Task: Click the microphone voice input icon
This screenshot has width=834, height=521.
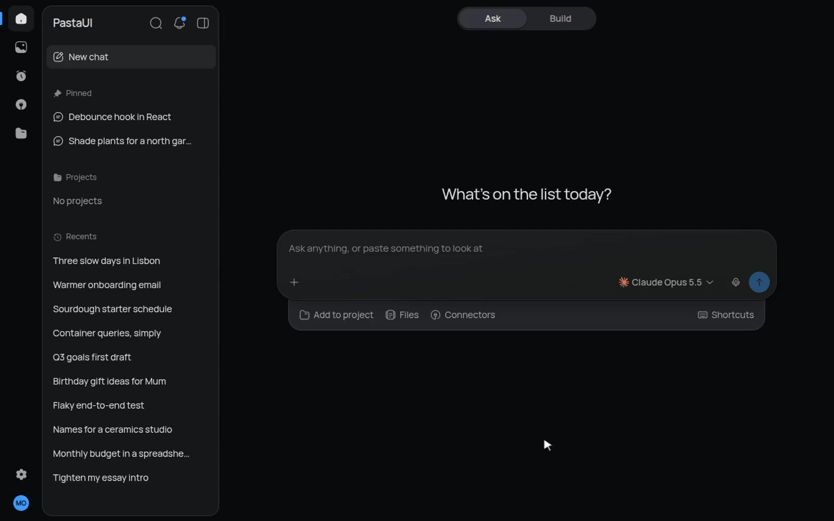Action: pyautogui.click(x=735, y=282)
